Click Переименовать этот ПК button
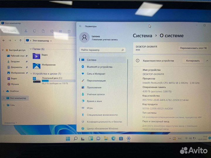211x158 pixels. pos(193,48)
